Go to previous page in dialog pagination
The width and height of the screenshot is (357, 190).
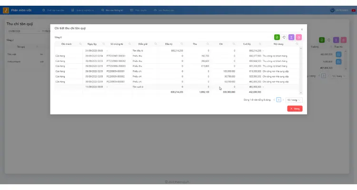pos(274,100)
